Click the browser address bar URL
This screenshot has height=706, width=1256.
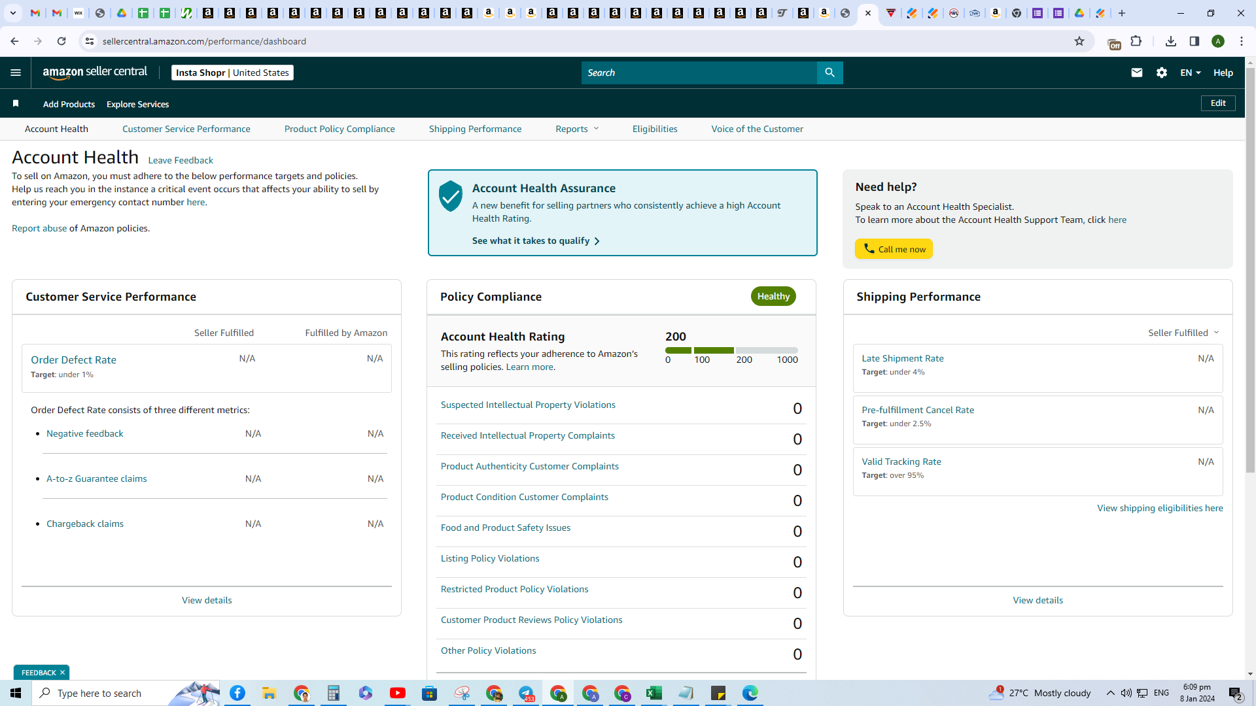204,41
